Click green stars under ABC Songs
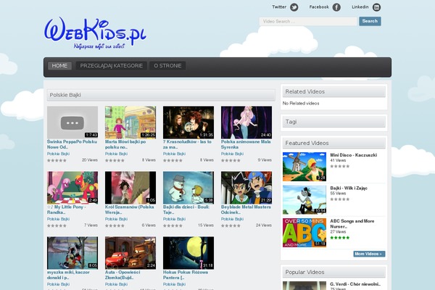This screenshot has height=290, width=435. (340, 238)
